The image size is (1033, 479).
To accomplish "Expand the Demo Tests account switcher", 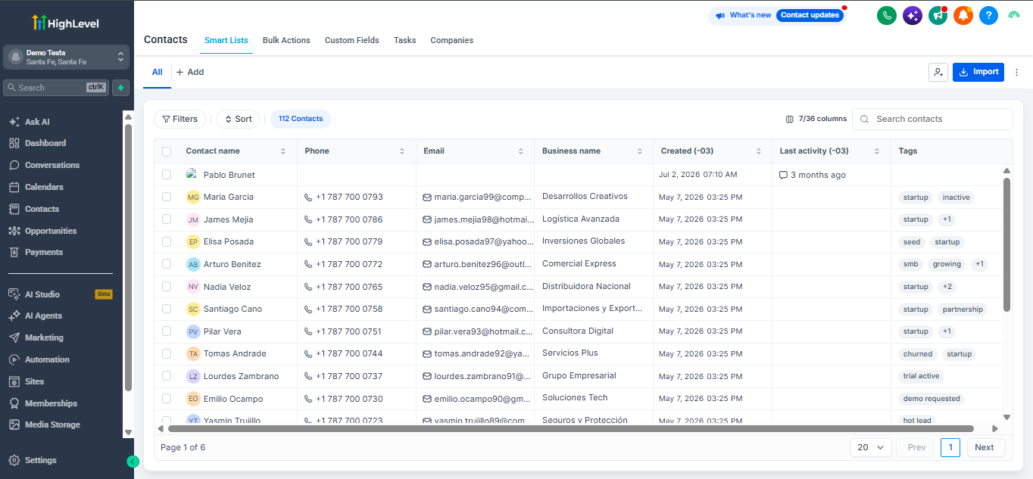I will tap(67, 58).
